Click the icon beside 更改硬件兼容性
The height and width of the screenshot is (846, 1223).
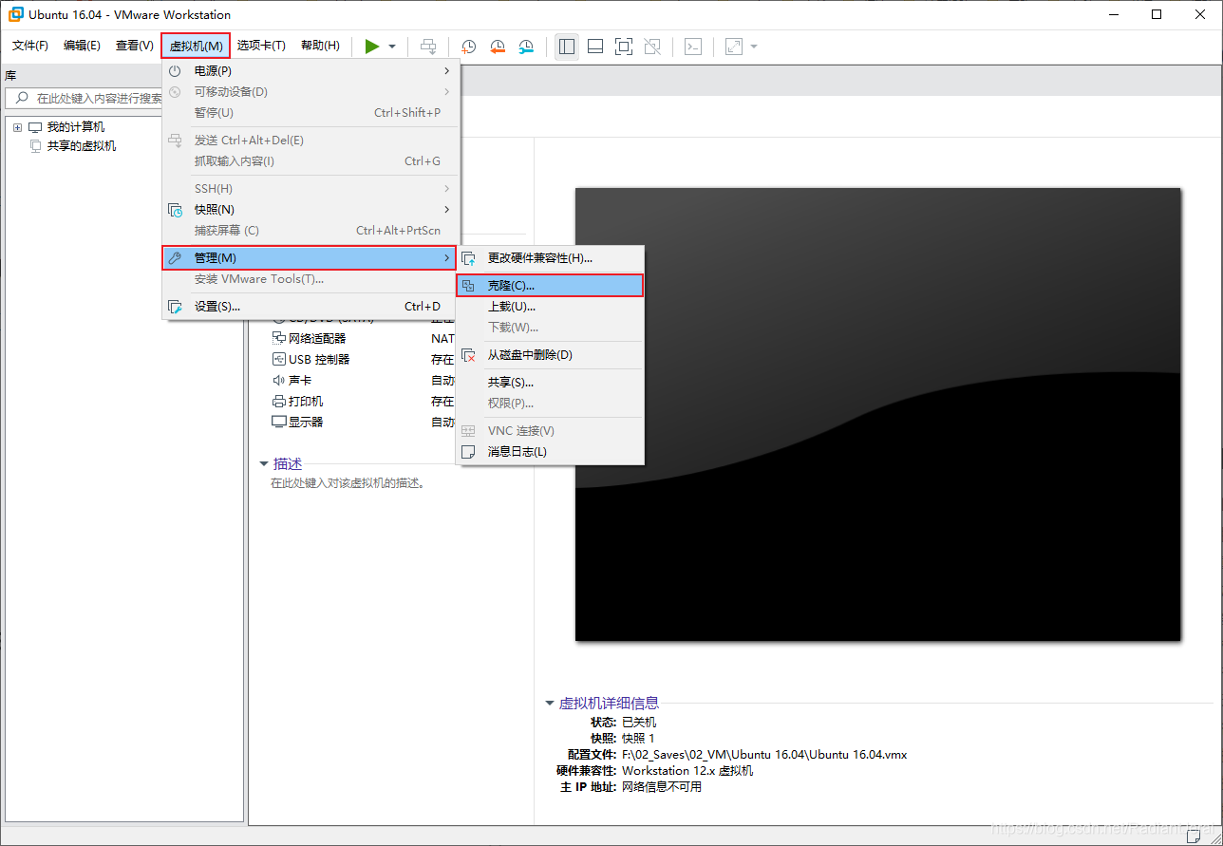click(x=468, y=258)
